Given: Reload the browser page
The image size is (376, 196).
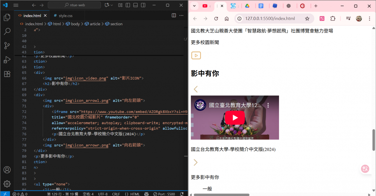Looking at the screenshot, I should click(216, 18).
